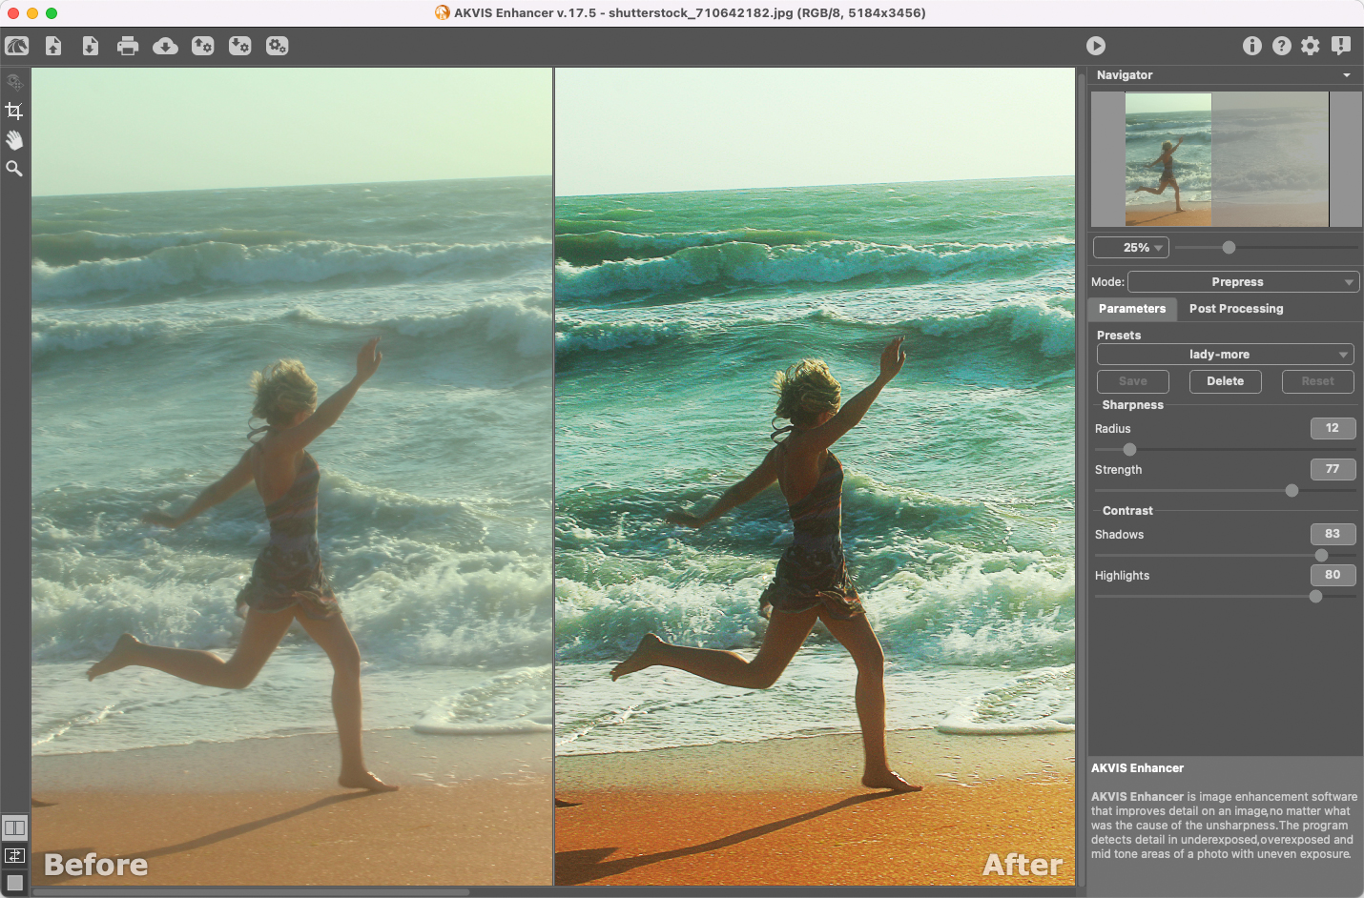This screenshot has height=898, width=1364.
Task: Toggle the side-by-side before/after view
Action: pyautogui.click(x=15, y=827)
